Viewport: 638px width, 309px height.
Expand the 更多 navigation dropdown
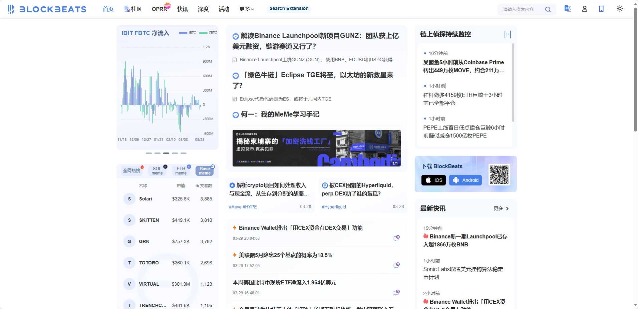click(x=247, y=9)
